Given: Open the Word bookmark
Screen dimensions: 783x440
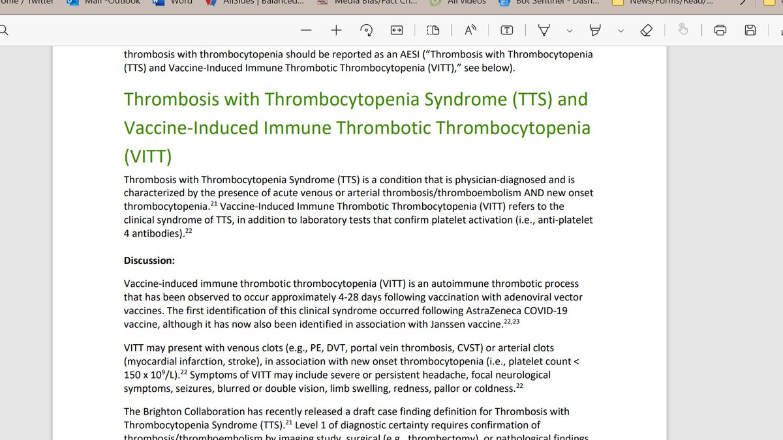Looking at the screenshot, I should tap(173, 3).
